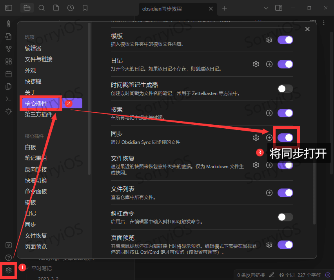The image size is (334, 280).
Task: Select the daily note calendar icon
Action: (9, 74)
